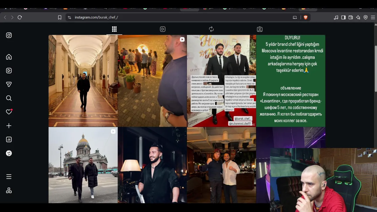Open Instagram Search magnifier
Image resolution: width=377 pixels, height=212 pixels.
pyautogui.click(x=9, y=98)
